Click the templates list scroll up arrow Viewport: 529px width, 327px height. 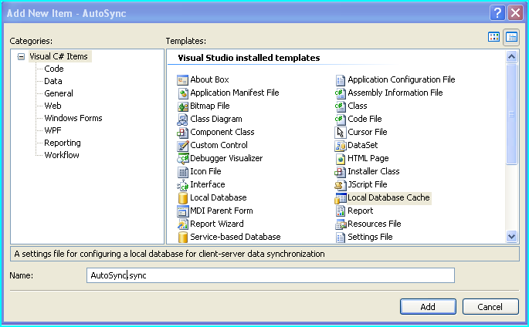click(511, 56)
